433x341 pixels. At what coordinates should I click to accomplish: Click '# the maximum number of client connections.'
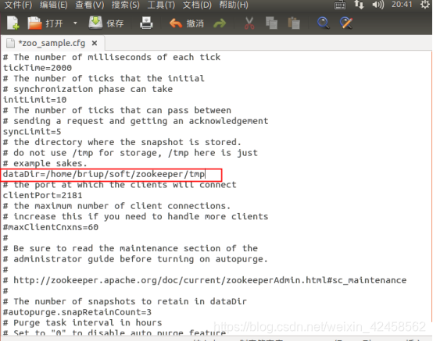[x=116, y=206]
